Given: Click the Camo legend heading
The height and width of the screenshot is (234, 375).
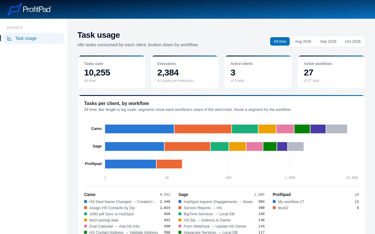Looking at the screenshot, I should [x=90, y=195].
